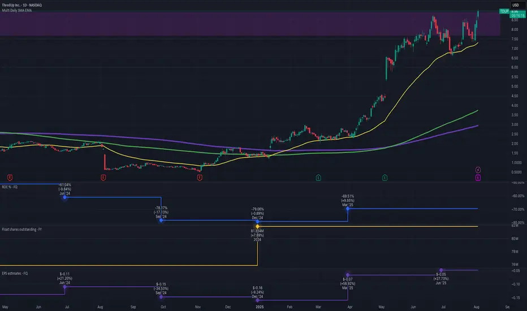Click 78M on the float shares scale
This screenshot has width=527, height=311.
515,252
